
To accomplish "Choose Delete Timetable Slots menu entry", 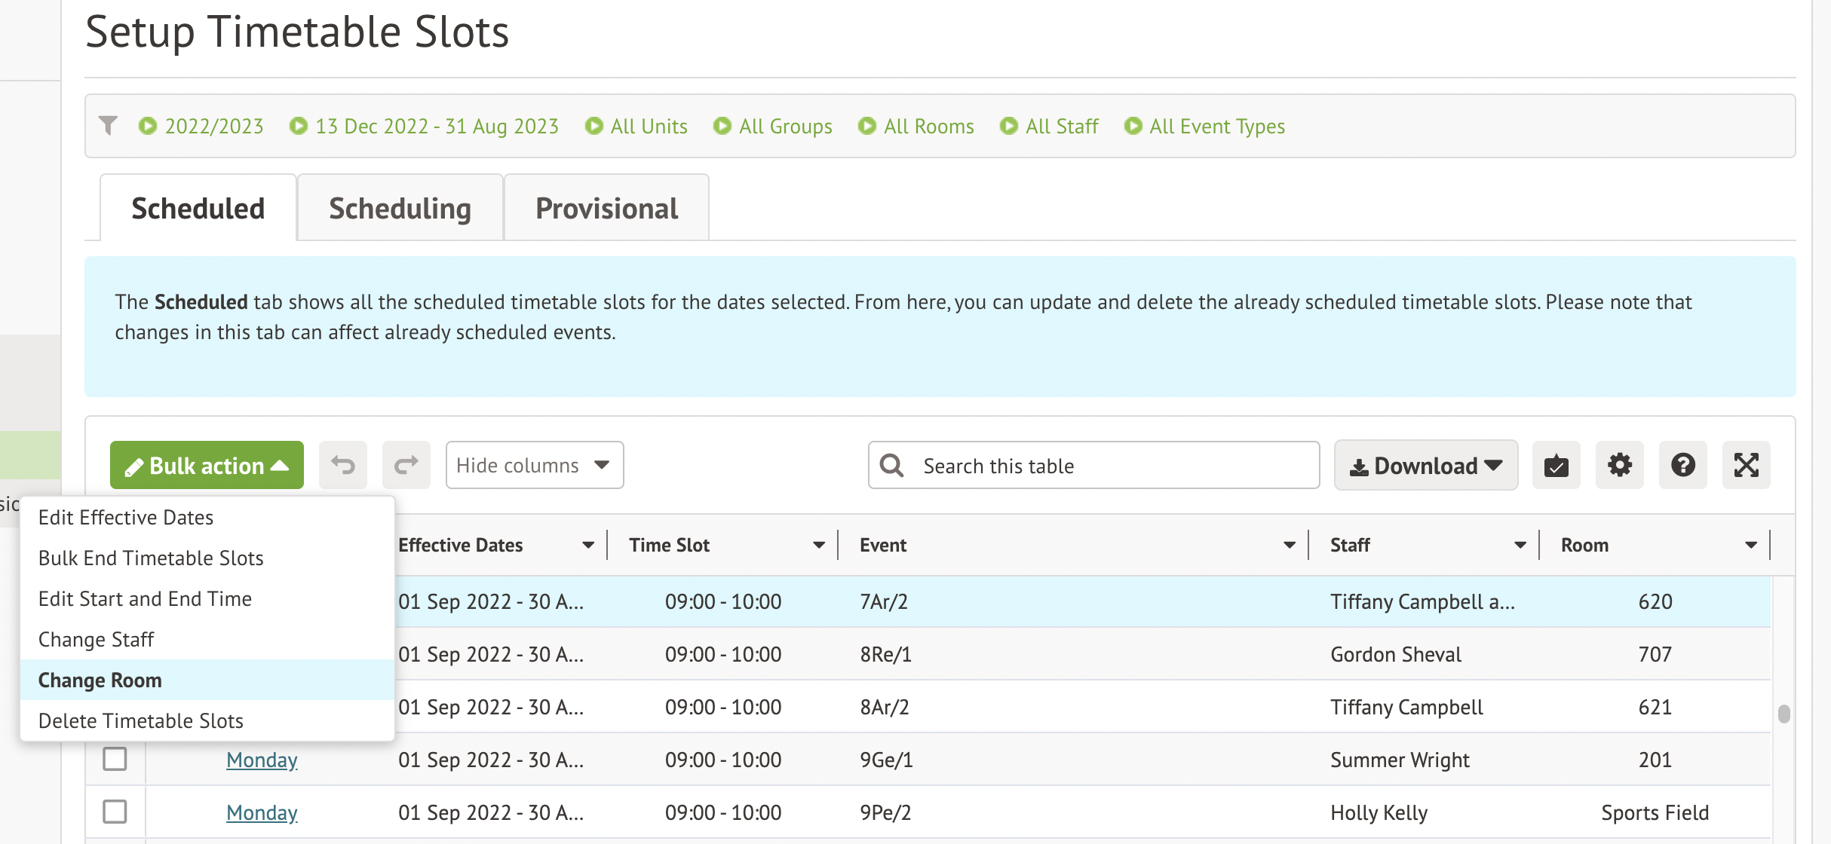I will (141, 720).
